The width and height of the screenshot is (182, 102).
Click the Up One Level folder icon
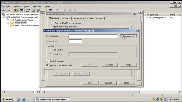point(16,10)
